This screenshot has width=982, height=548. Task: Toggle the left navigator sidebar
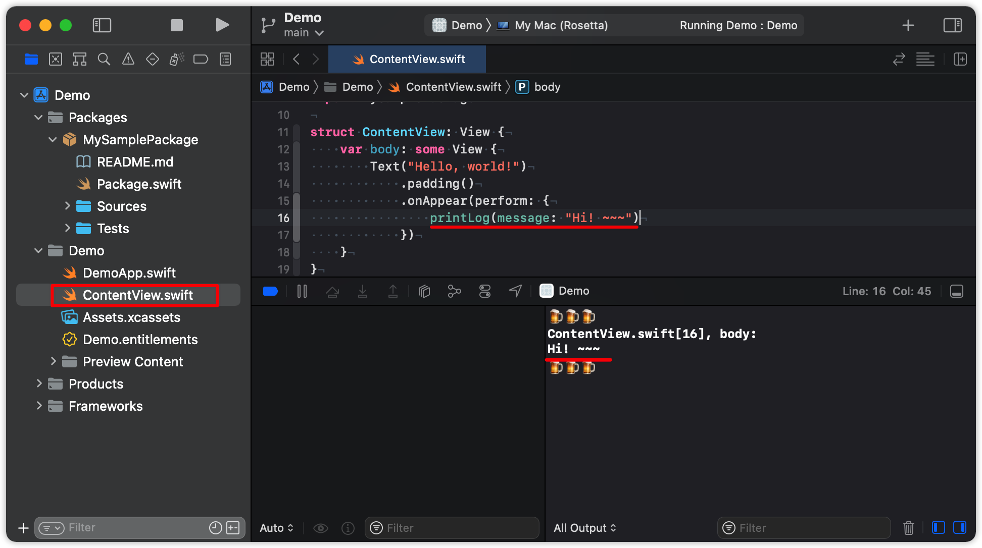click(x=102, y=25)
